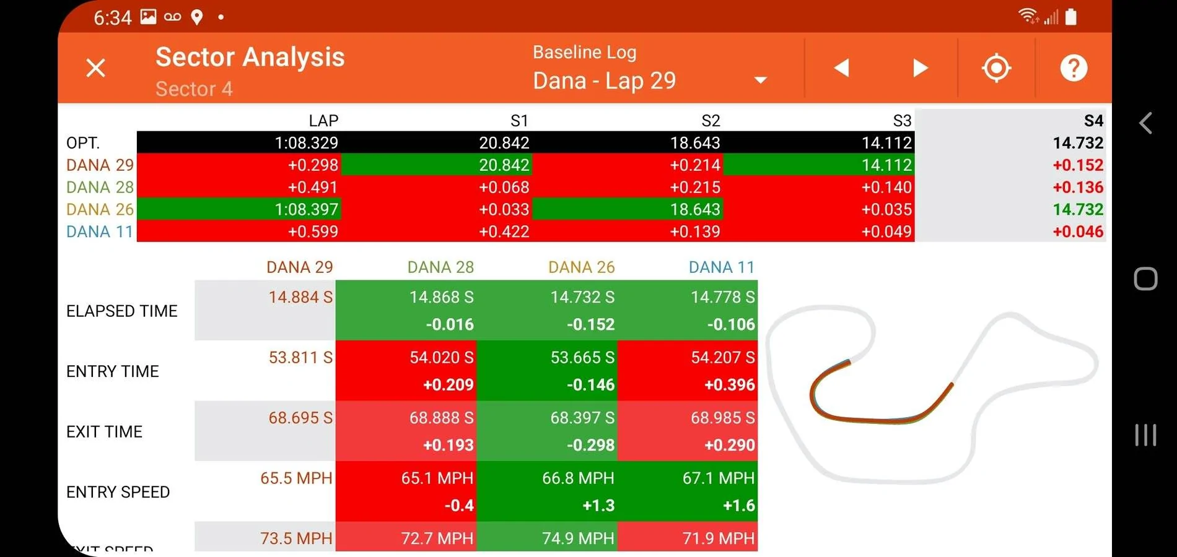
Task: Choose the DANA 11 lap row
Action: tap(585, 231)
